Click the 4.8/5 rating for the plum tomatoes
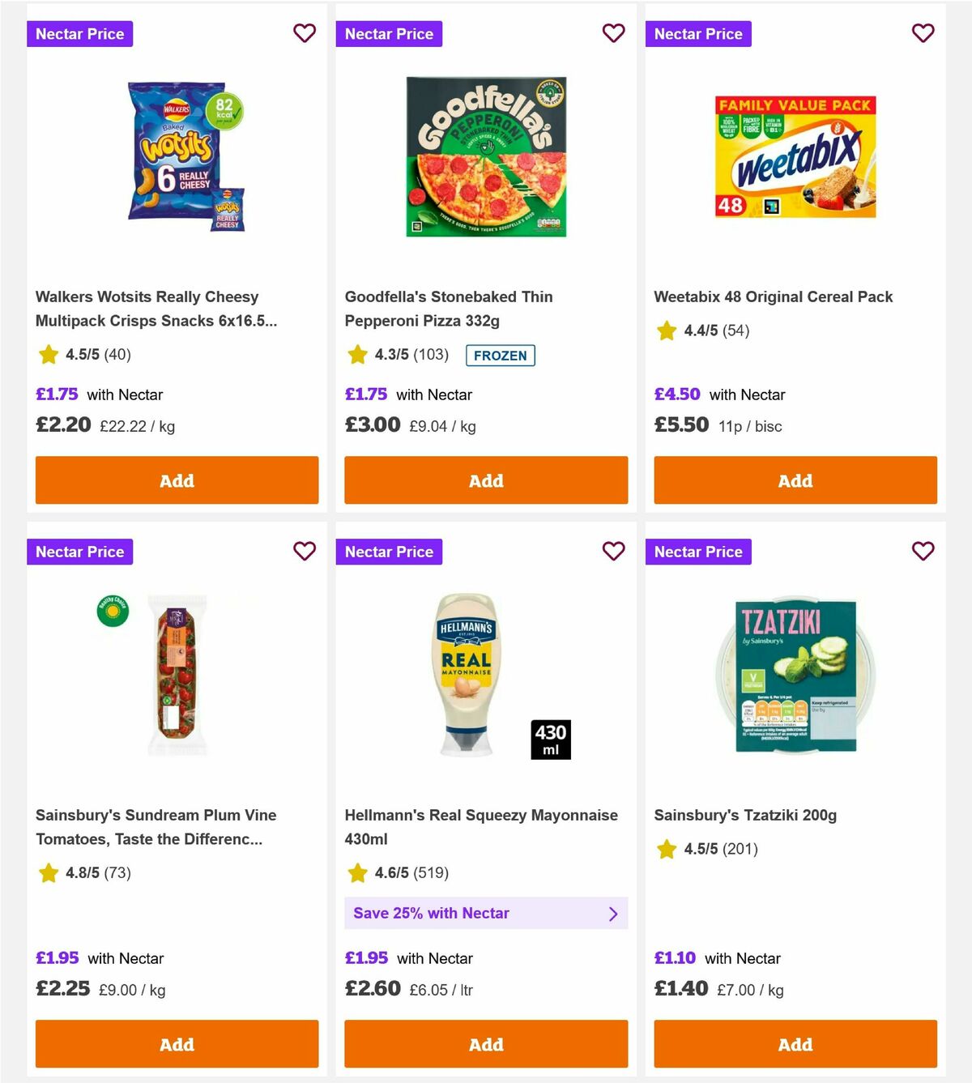The width and height of the screenshot is (972, 1083). [x=81, y=873]
